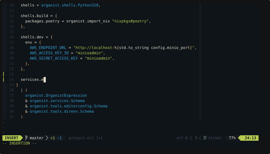The width and height of the screenshot is (270, 154).
Task: Select the project.ncl [+] filename
Action: point(86,138)
